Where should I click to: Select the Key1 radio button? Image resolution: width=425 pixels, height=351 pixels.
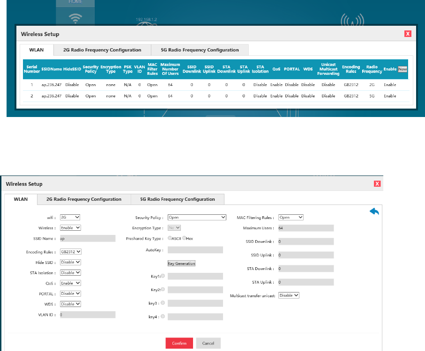163,276
